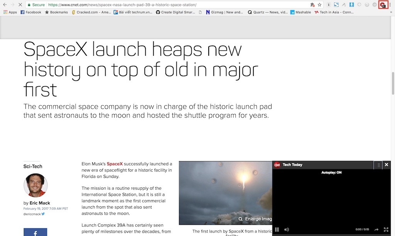This screenshot has height=236, width=395.
Task: Click the CNET logo in the video player
Action: click(x=277, y=165)
